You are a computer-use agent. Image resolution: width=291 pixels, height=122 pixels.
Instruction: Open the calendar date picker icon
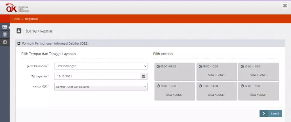[x=143, y=76]
